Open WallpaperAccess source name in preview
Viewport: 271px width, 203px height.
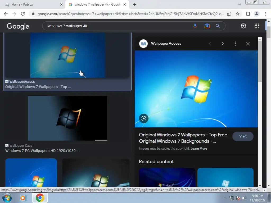pyautogui.click(x=166, y=44)
